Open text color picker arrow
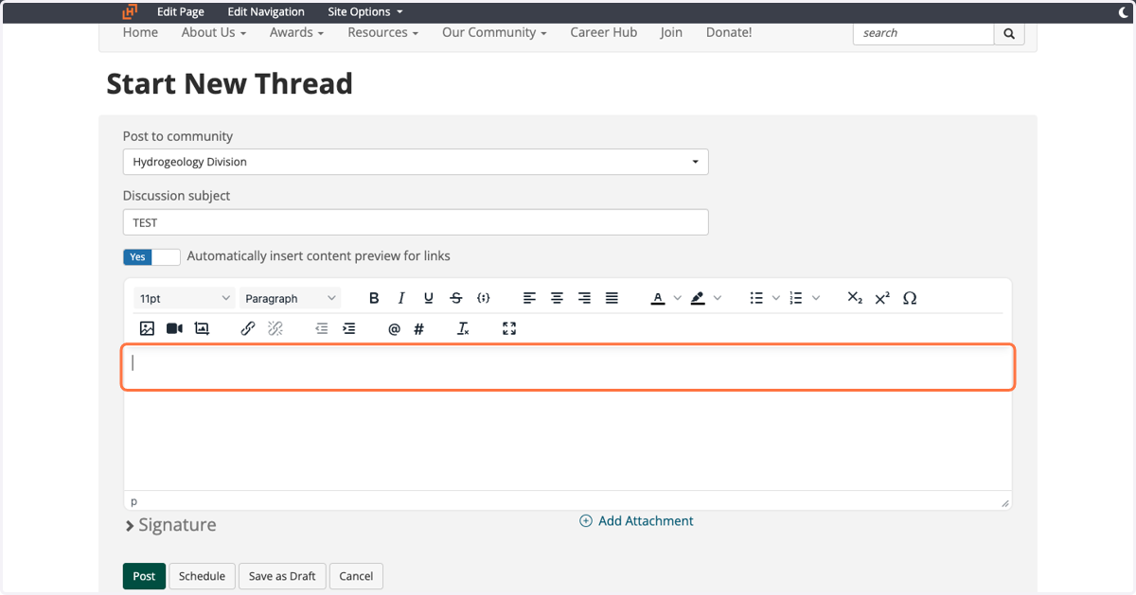This screenshot has height=595, width=1136. 677,298
